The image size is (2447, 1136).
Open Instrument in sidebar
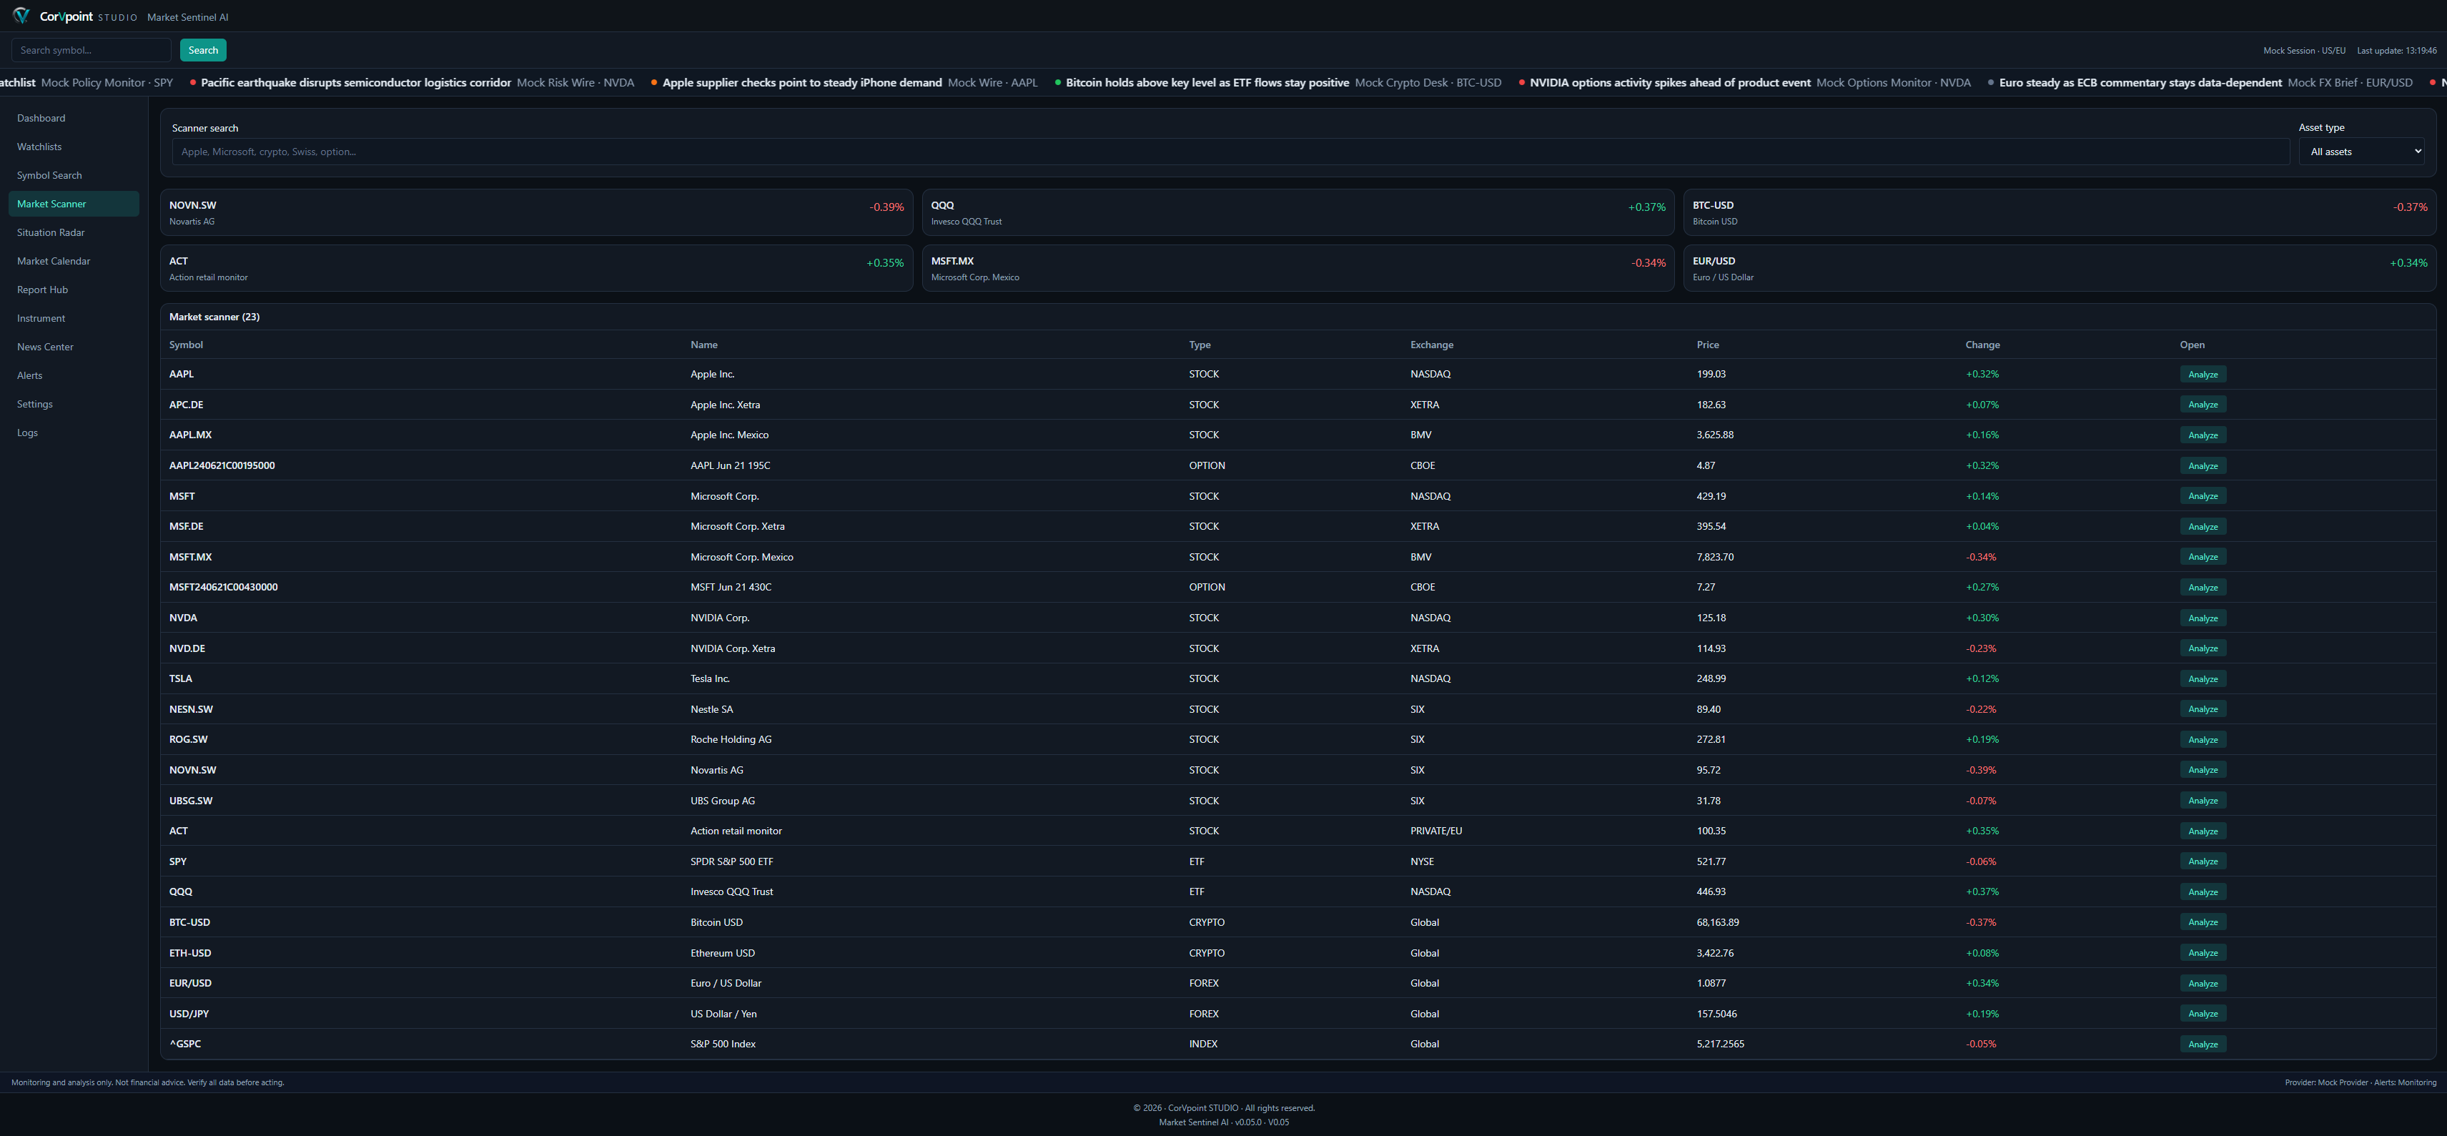[x=74, y=318]
